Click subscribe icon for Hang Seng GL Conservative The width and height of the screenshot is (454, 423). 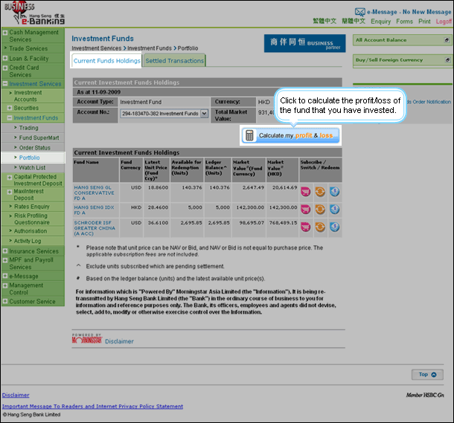[305, 192]
